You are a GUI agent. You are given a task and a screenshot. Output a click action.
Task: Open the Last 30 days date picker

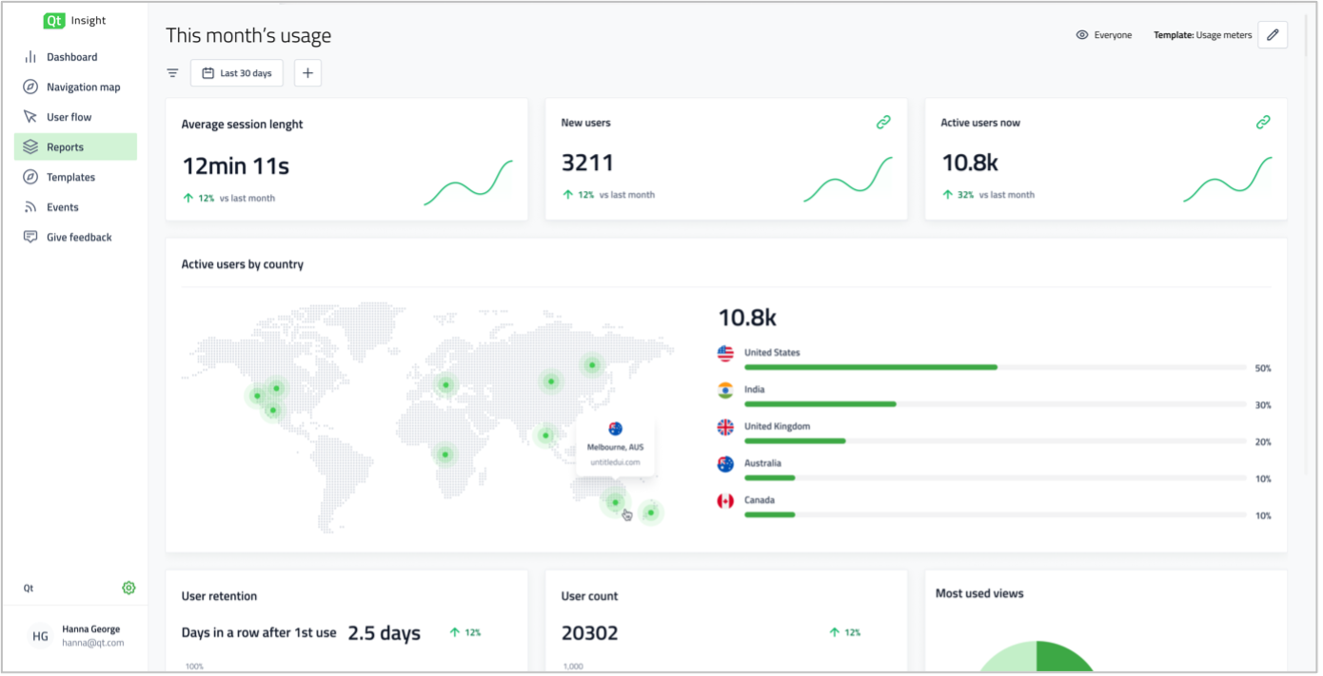(237, 73)
